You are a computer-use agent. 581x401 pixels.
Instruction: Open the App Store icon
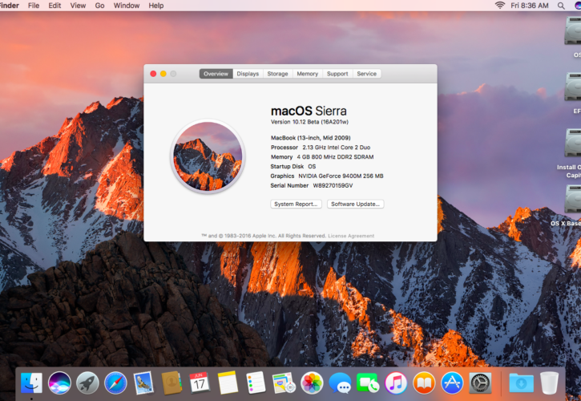452,383
